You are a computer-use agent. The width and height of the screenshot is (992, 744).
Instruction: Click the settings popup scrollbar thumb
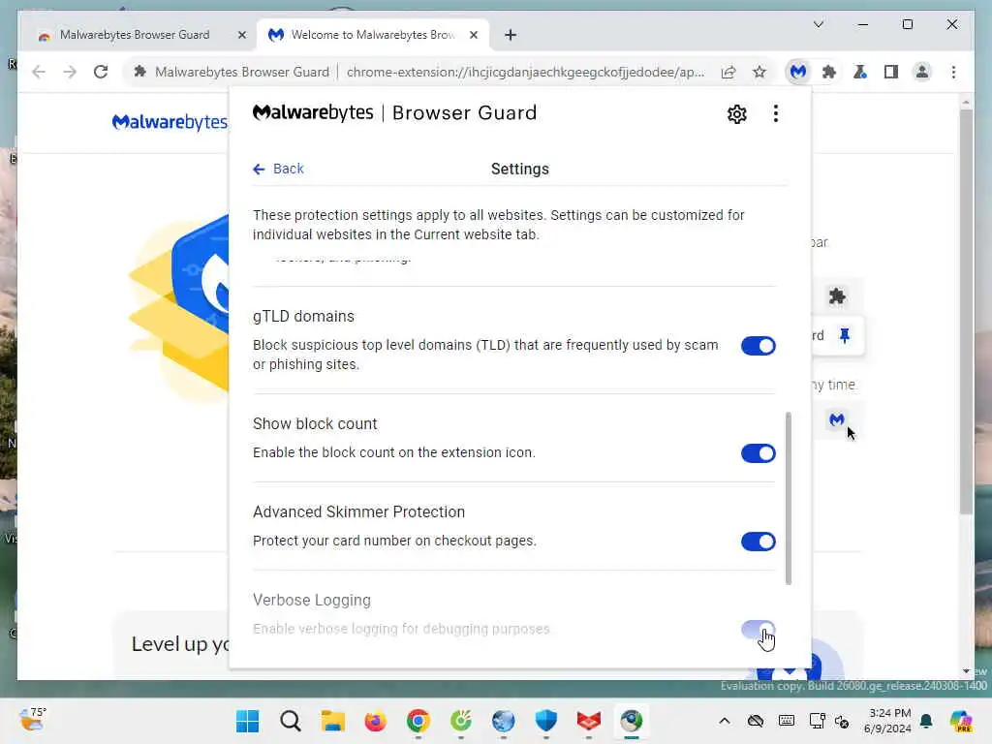789,498
